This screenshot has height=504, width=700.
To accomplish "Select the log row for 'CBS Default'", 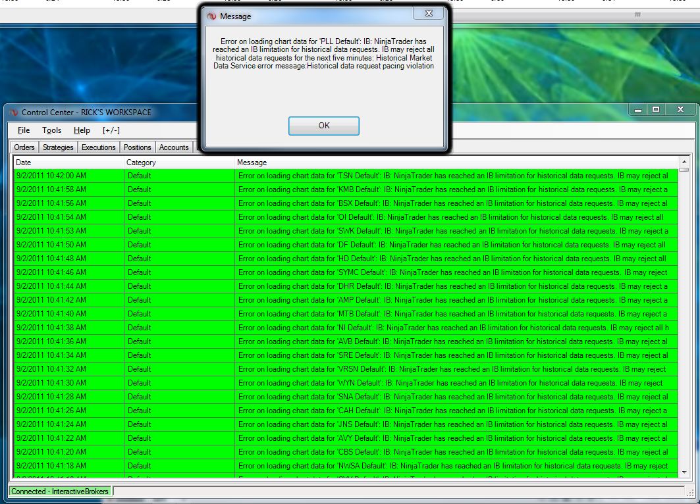I will (346, 452).
